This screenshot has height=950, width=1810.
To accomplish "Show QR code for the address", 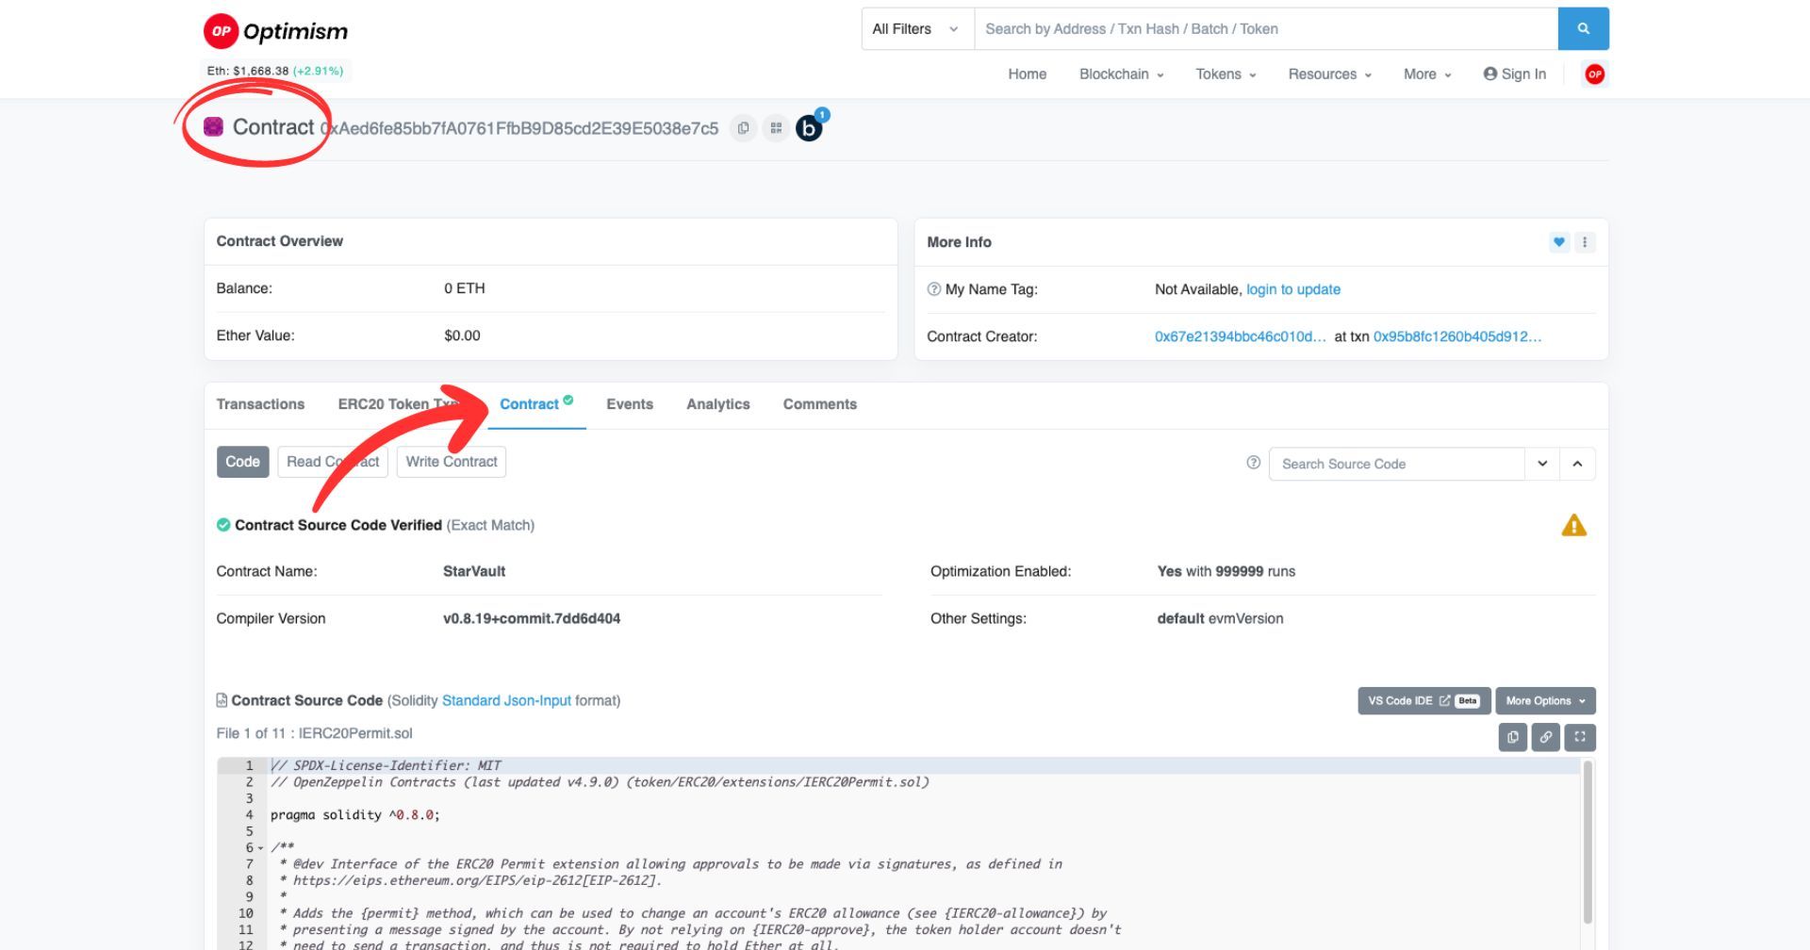I will pyautogui.click(x=776, y=128).
